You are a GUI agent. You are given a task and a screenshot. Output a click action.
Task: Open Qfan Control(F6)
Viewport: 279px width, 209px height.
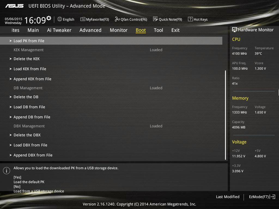tap(134, 19)
